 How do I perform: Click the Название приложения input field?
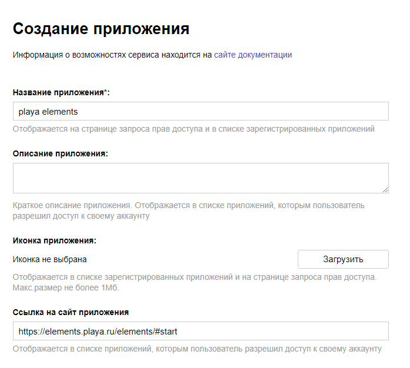tap(200, 111)
